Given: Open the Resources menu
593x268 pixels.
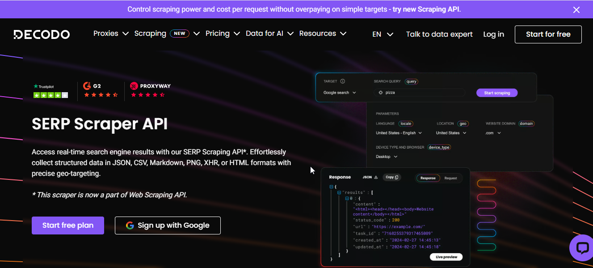Looking at the screenshot, I should tap(318, 33).
